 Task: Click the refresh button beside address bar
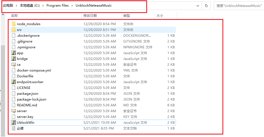(206, 6)
